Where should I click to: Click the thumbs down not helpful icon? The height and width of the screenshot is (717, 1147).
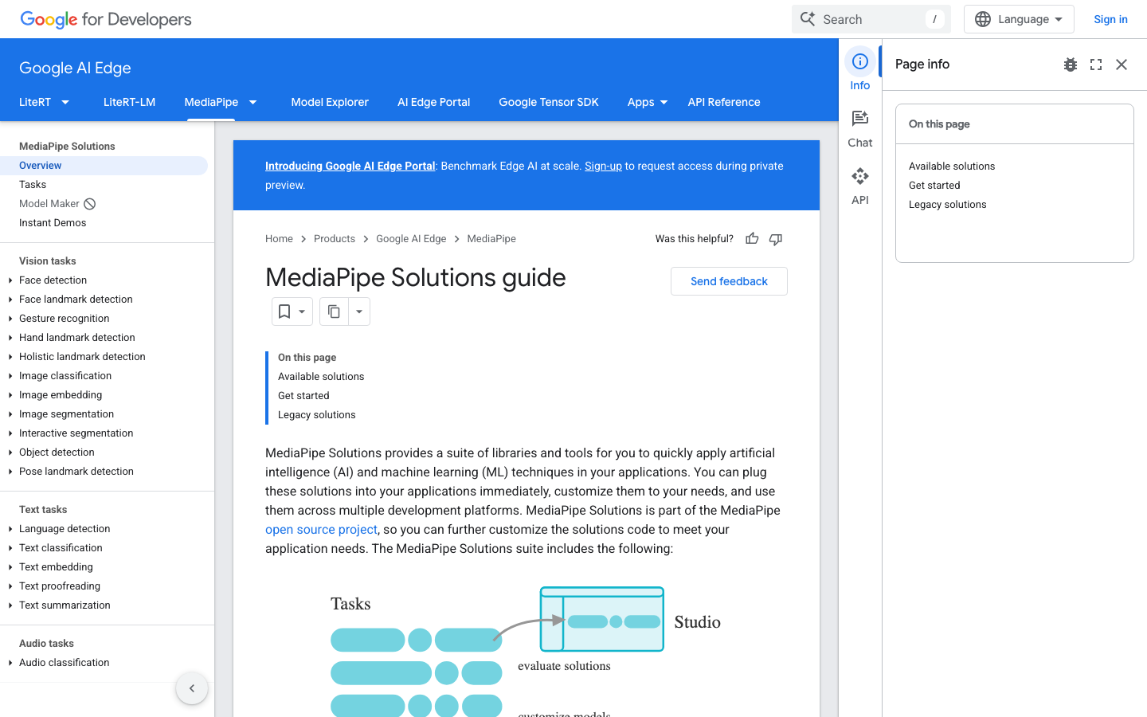pos(776,238)
